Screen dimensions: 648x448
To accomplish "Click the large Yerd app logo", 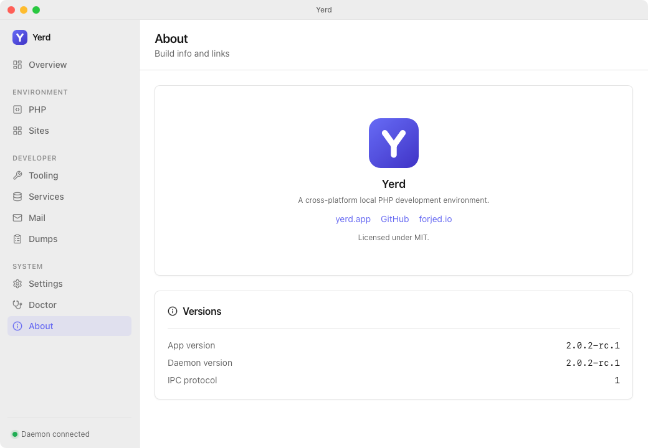I will 393,143.
